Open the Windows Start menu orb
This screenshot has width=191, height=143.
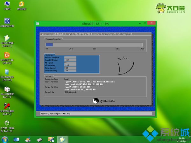tap(5, 139)
